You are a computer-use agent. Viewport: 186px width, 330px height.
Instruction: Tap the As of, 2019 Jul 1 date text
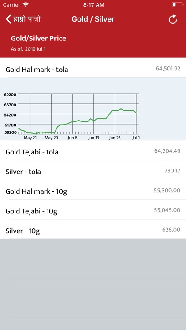click(28, 49)
